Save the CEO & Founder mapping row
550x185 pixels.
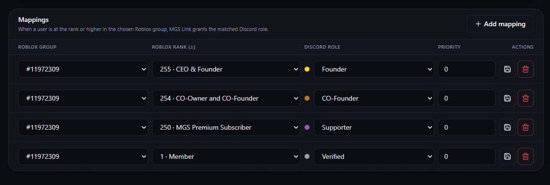point(507,69)
